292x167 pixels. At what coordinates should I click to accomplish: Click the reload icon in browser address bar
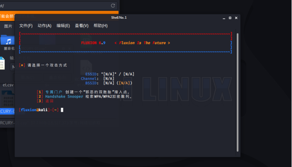113,6
